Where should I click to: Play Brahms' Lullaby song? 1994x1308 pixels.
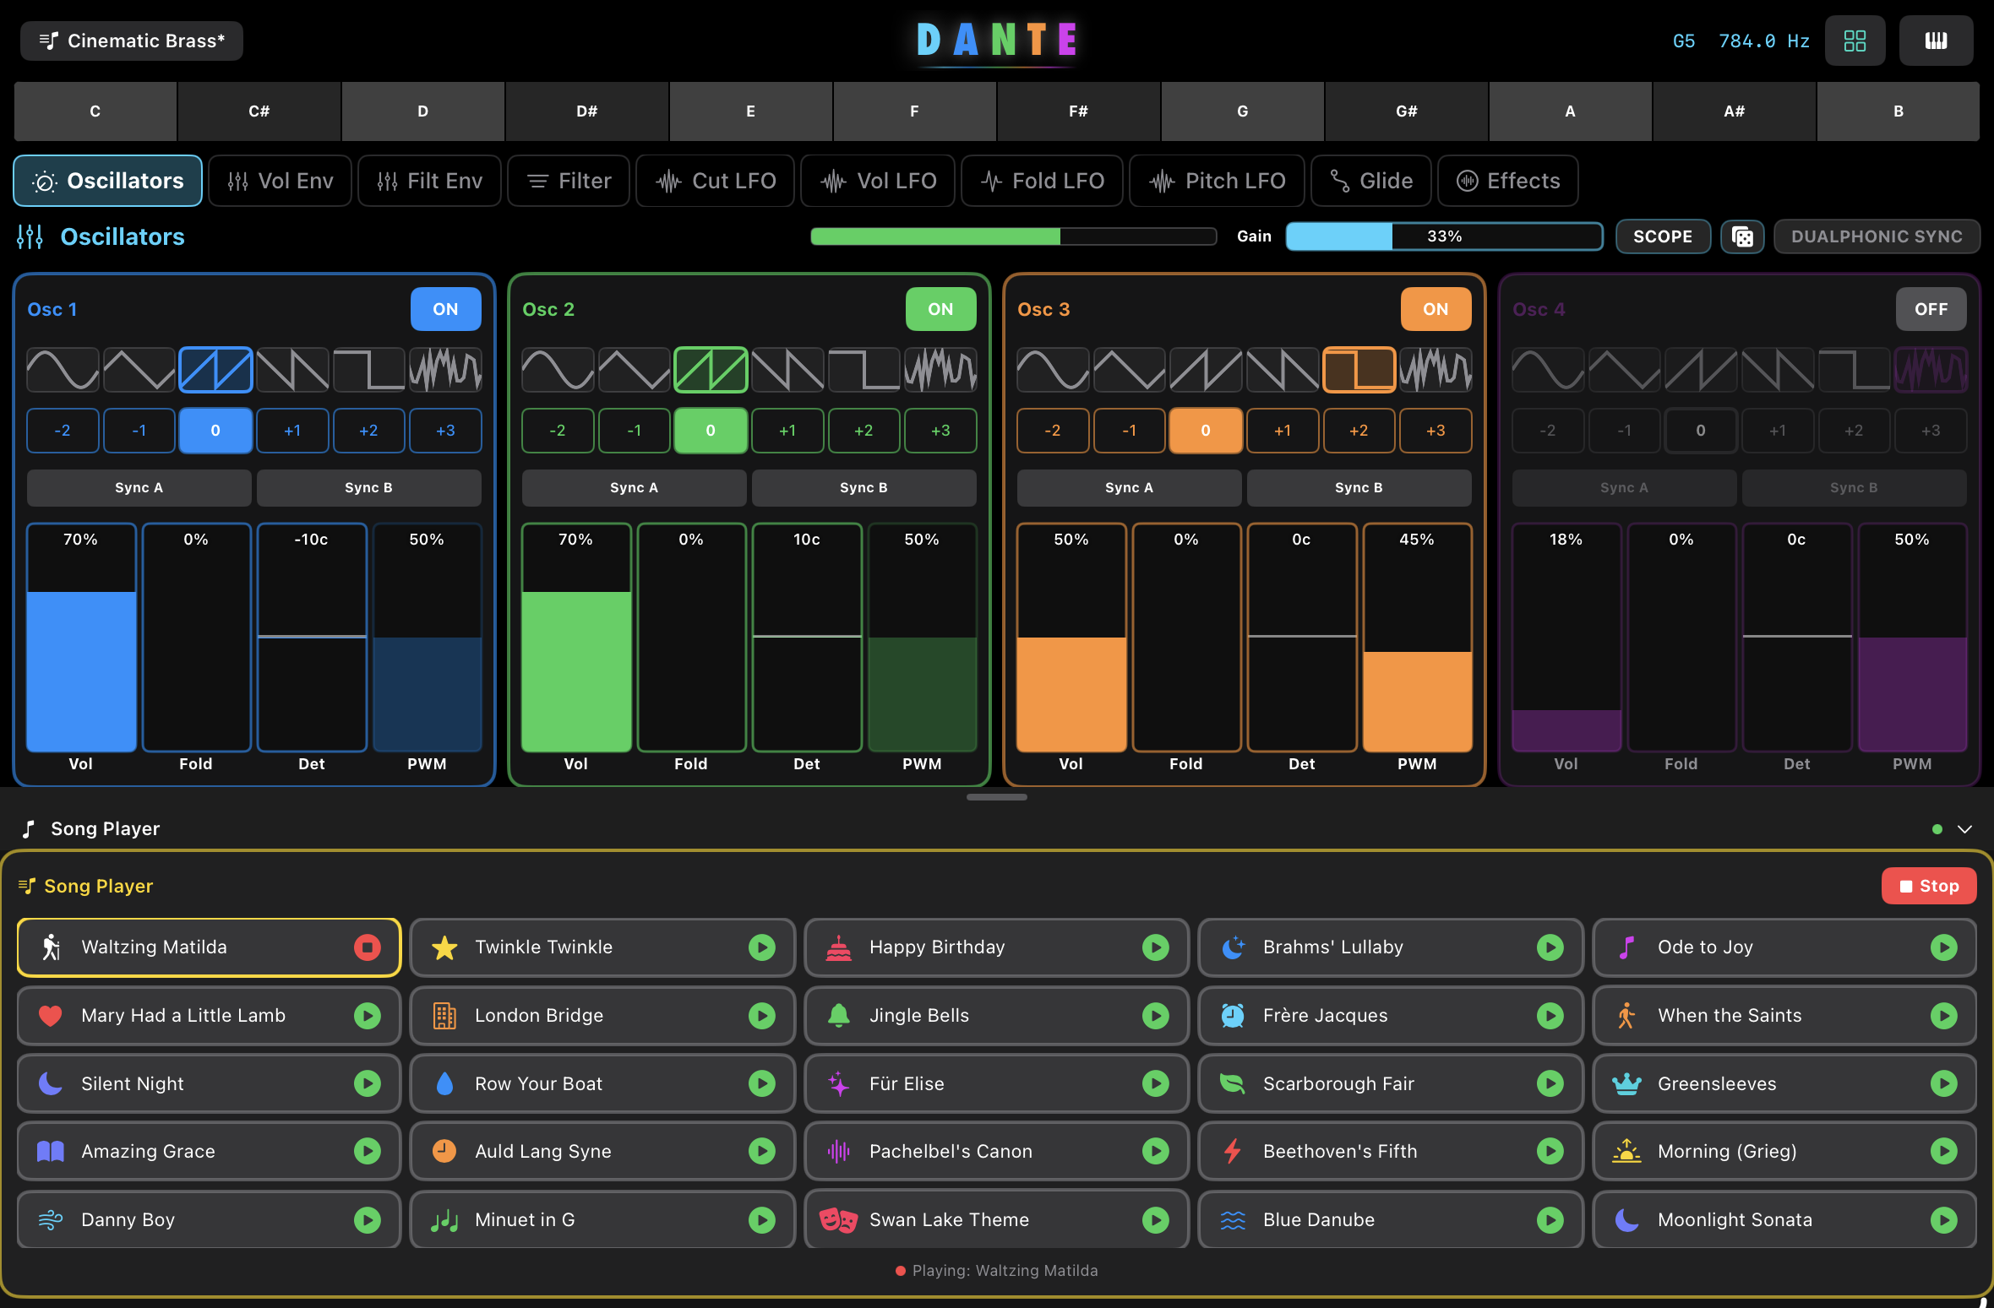[1550, 947]
